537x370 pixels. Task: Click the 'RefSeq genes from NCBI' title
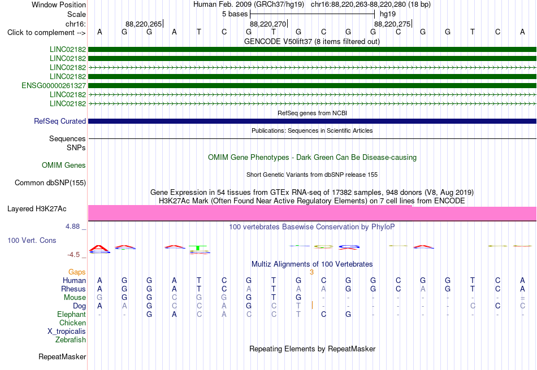313,113
